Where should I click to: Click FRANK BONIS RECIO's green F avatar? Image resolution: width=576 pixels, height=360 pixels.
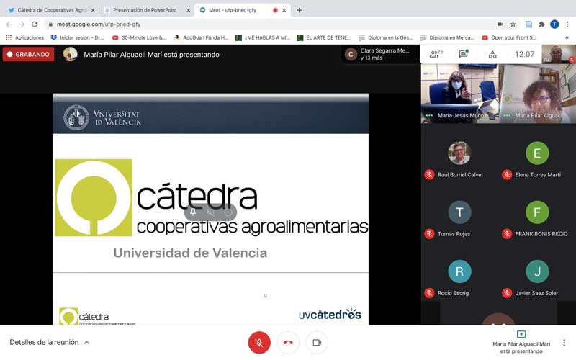(537, 212)
